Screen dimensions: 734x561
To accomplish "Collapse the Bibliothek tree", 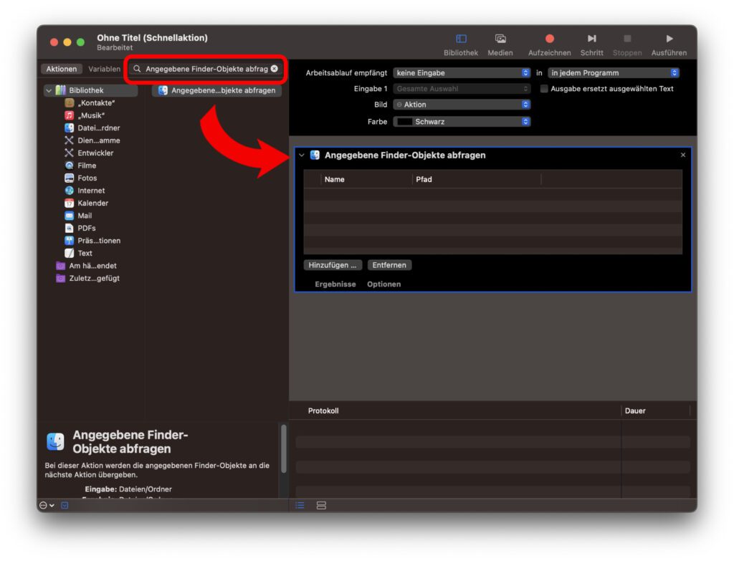I will [x=49, y=90].
